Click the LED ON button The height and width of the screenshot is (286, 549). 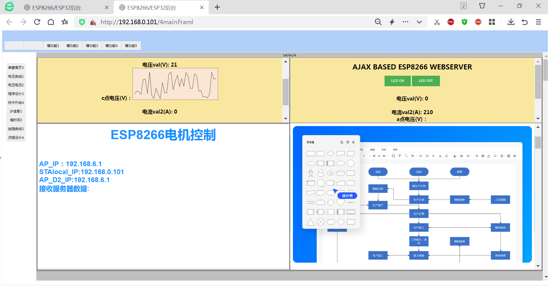398,81
